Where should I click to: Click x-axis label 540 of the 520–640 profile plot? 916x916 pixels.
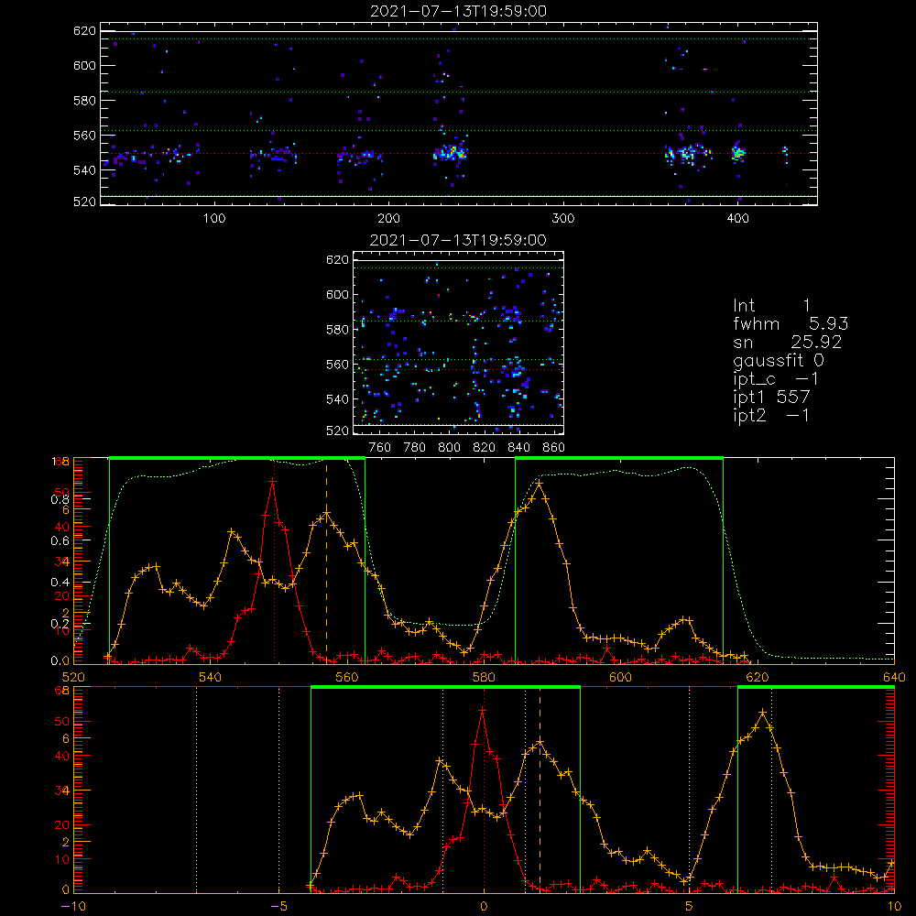pos(211,678)
